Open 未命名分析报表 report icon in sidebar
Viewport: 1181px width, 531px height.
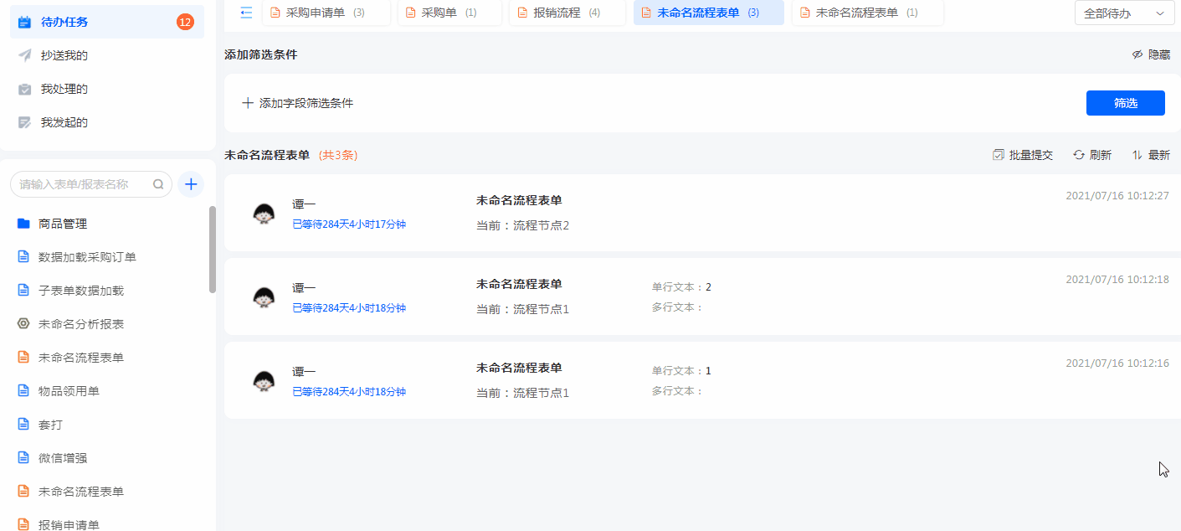[23, 324]
